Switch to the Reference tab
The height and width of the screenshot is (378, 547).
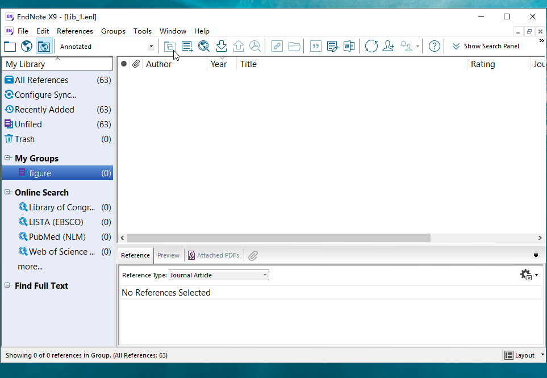pos(135,255)
